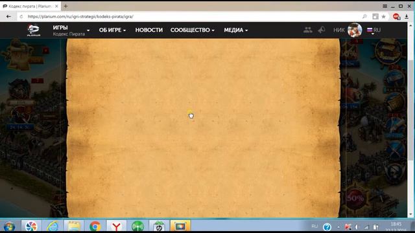
Task: Click the page view icon beside the star
Action: click(x=375, y=16)
